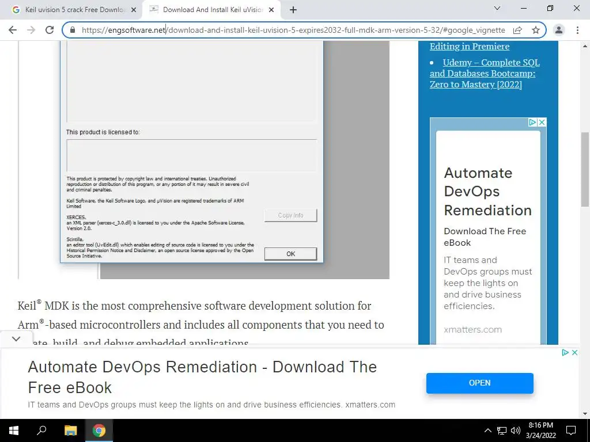590x442 pixels.
Task: Click the OPEN button on the bottom ad
Action: [x=480, y=383]
